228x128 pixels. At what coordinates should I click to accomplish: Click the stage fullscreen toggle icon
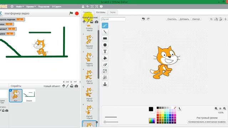click(x=1, y=14)
